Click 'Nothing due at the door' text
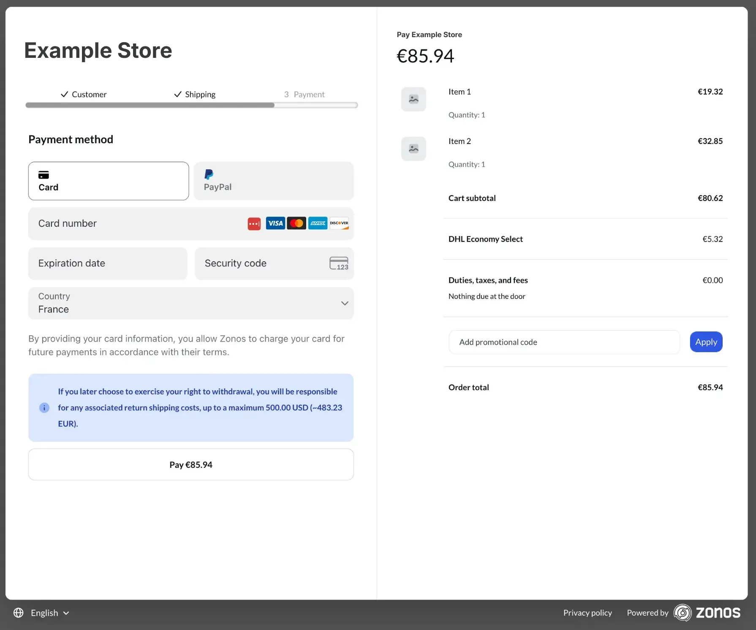The width and height of the screenshot is (756, 630). coord(487,296)
